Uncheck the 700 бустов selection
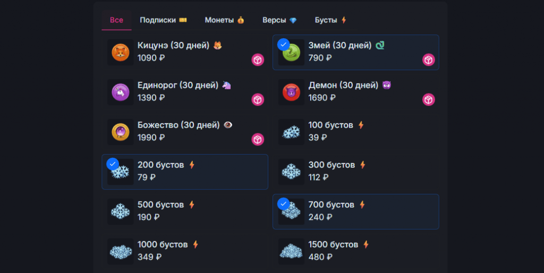The height and width of the screenshot is (273, 544). [x=284, y=203]
